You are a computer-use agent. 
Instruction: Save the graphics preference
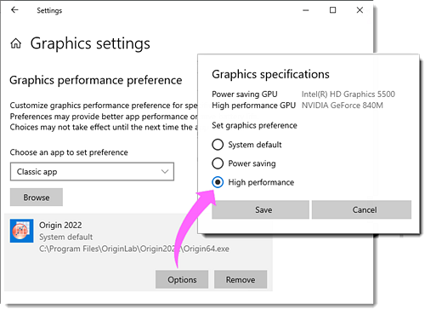click(260, 209)
